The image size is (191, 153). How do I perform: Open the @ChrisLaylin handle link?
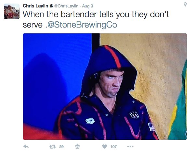click(x=66, y=6)
